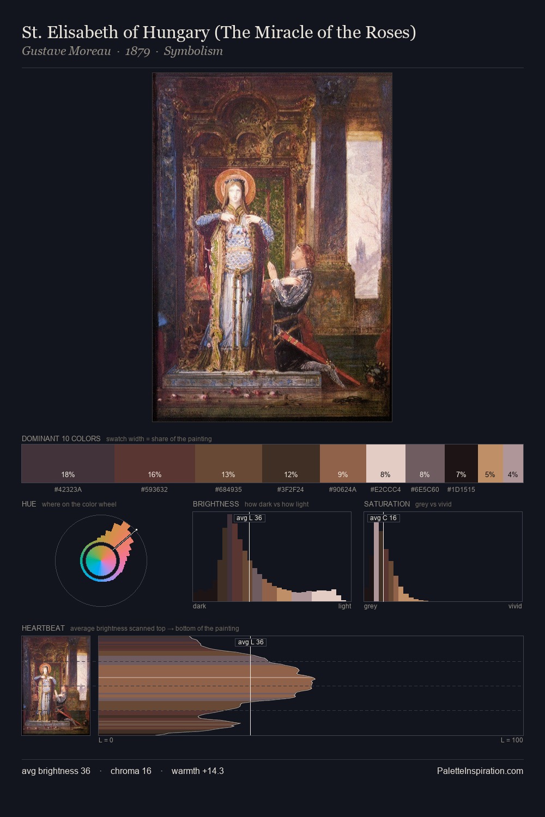545x817 pixels.
Task: Click the small painting thumbnail beside the heartbeat chart
Action: (56, 686)
